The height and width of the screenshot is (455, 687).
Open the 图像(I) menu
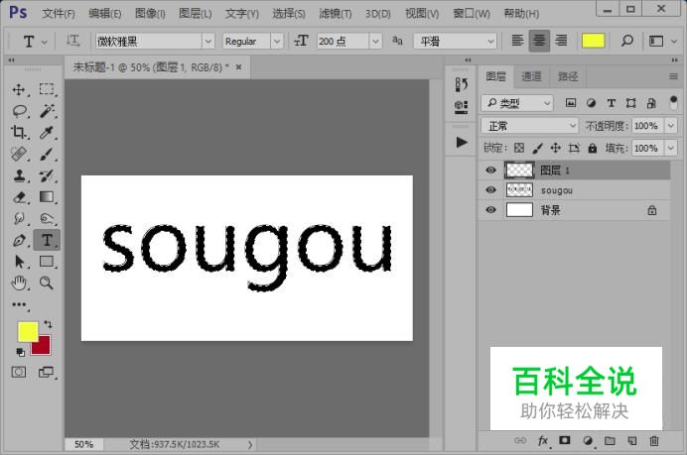(x=150, y=14)
